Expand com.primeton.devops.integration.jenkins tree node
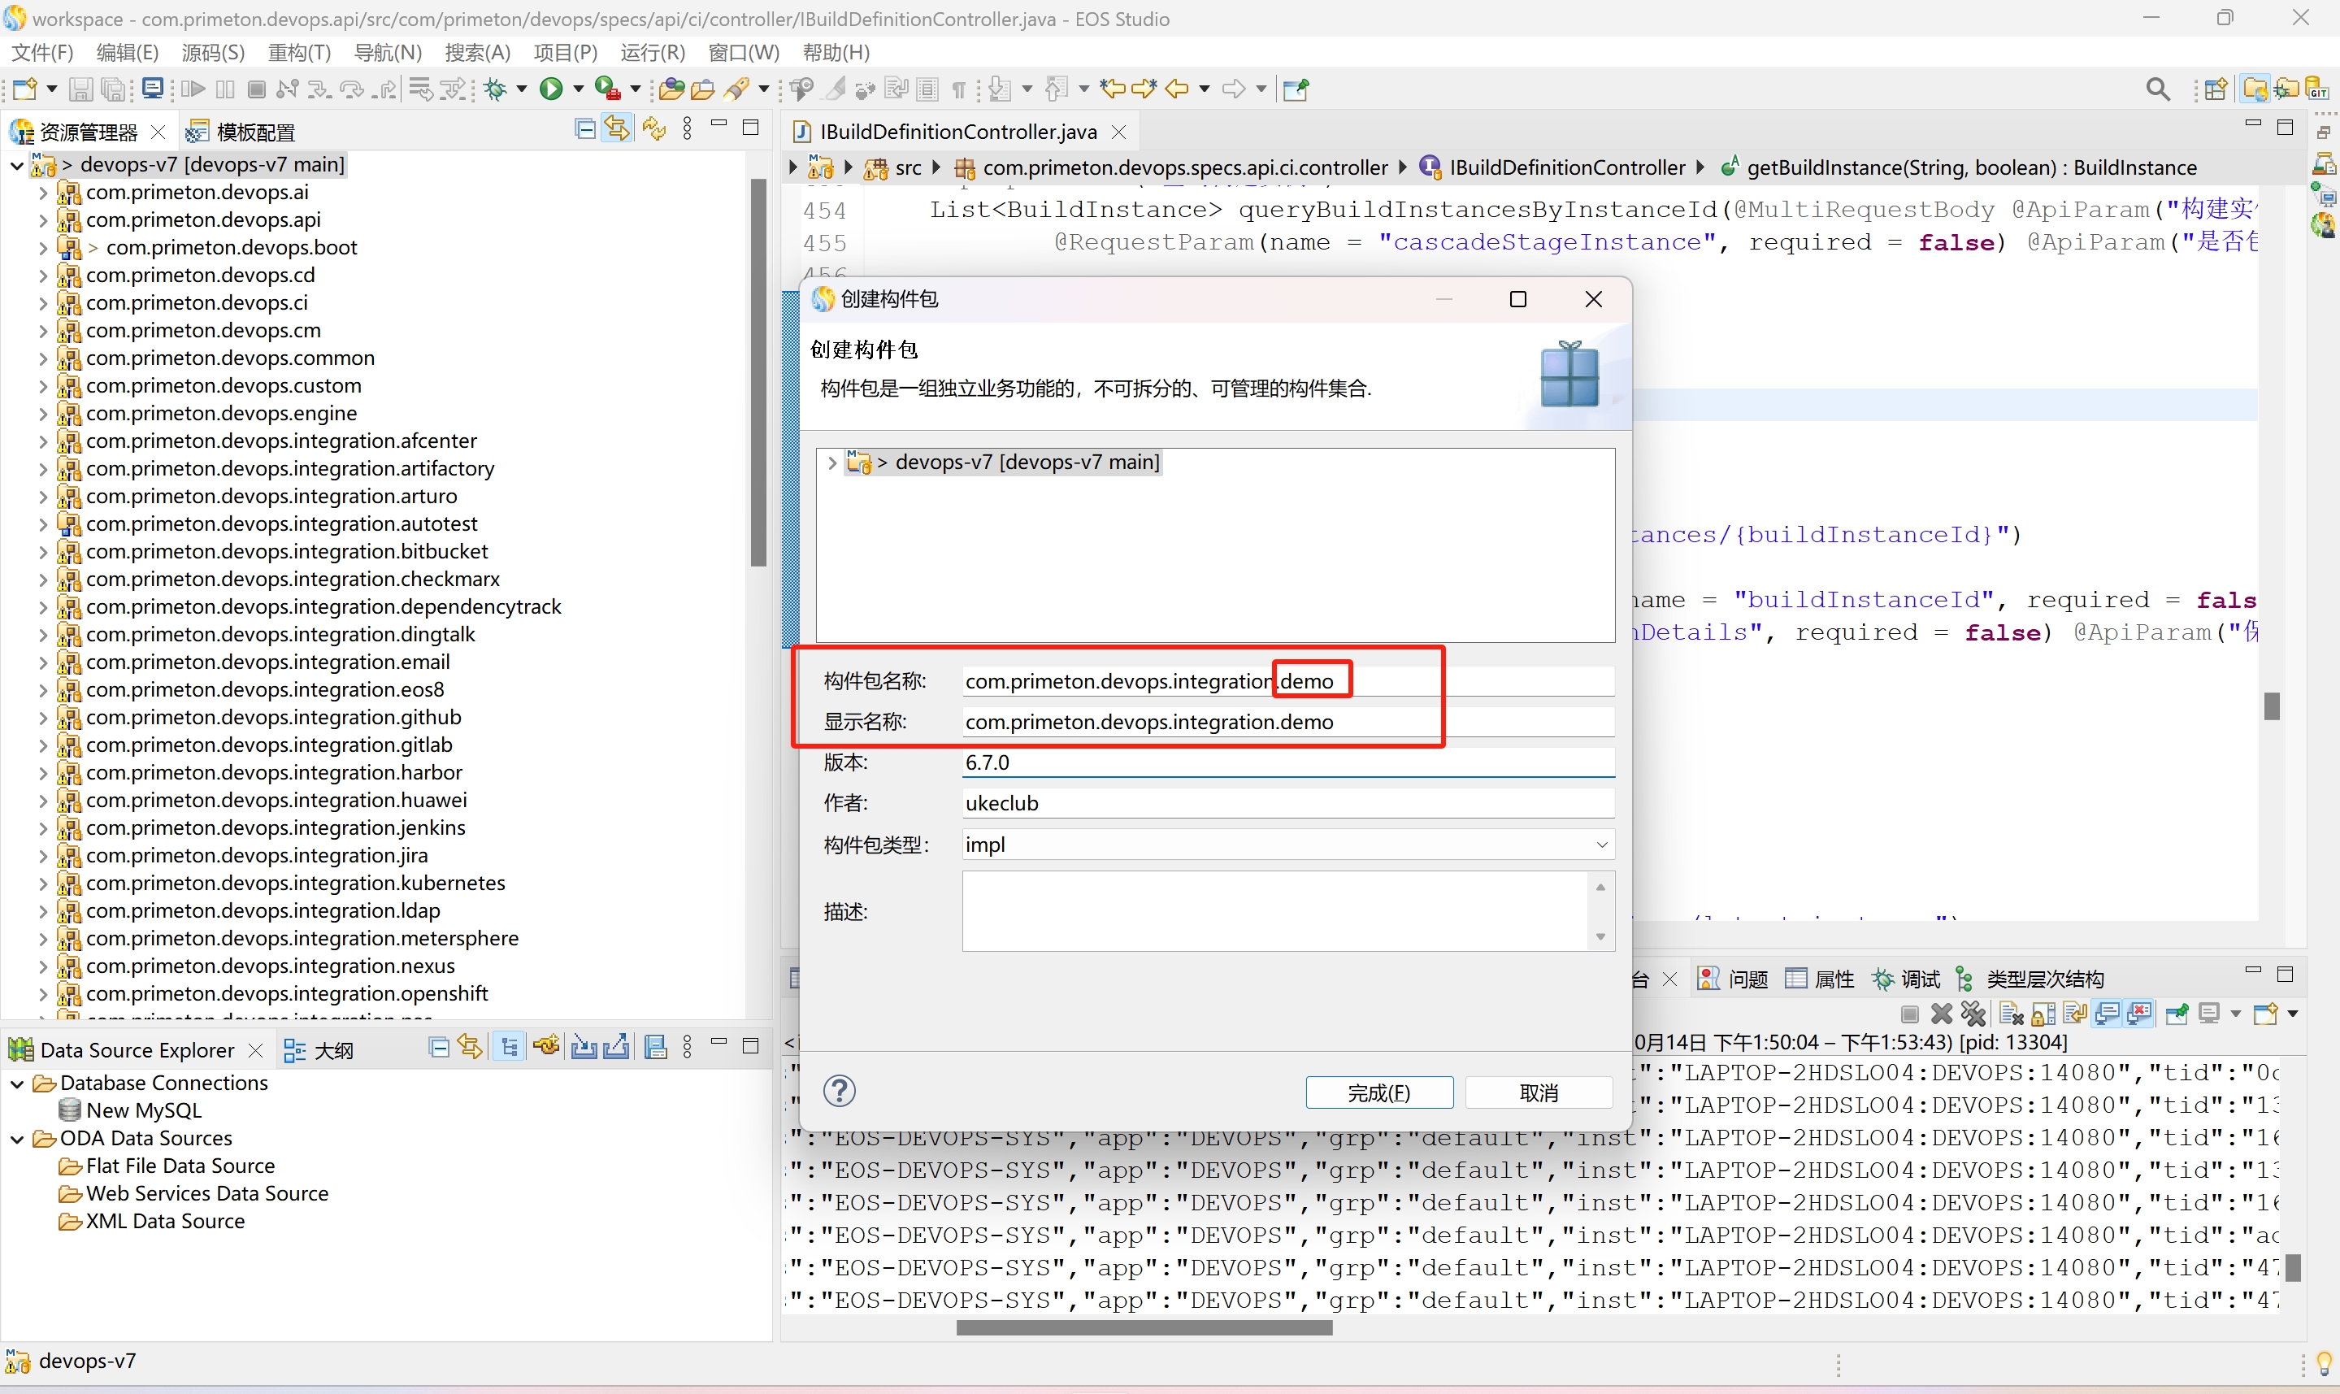2340x1394 pixels. point(43,827)
